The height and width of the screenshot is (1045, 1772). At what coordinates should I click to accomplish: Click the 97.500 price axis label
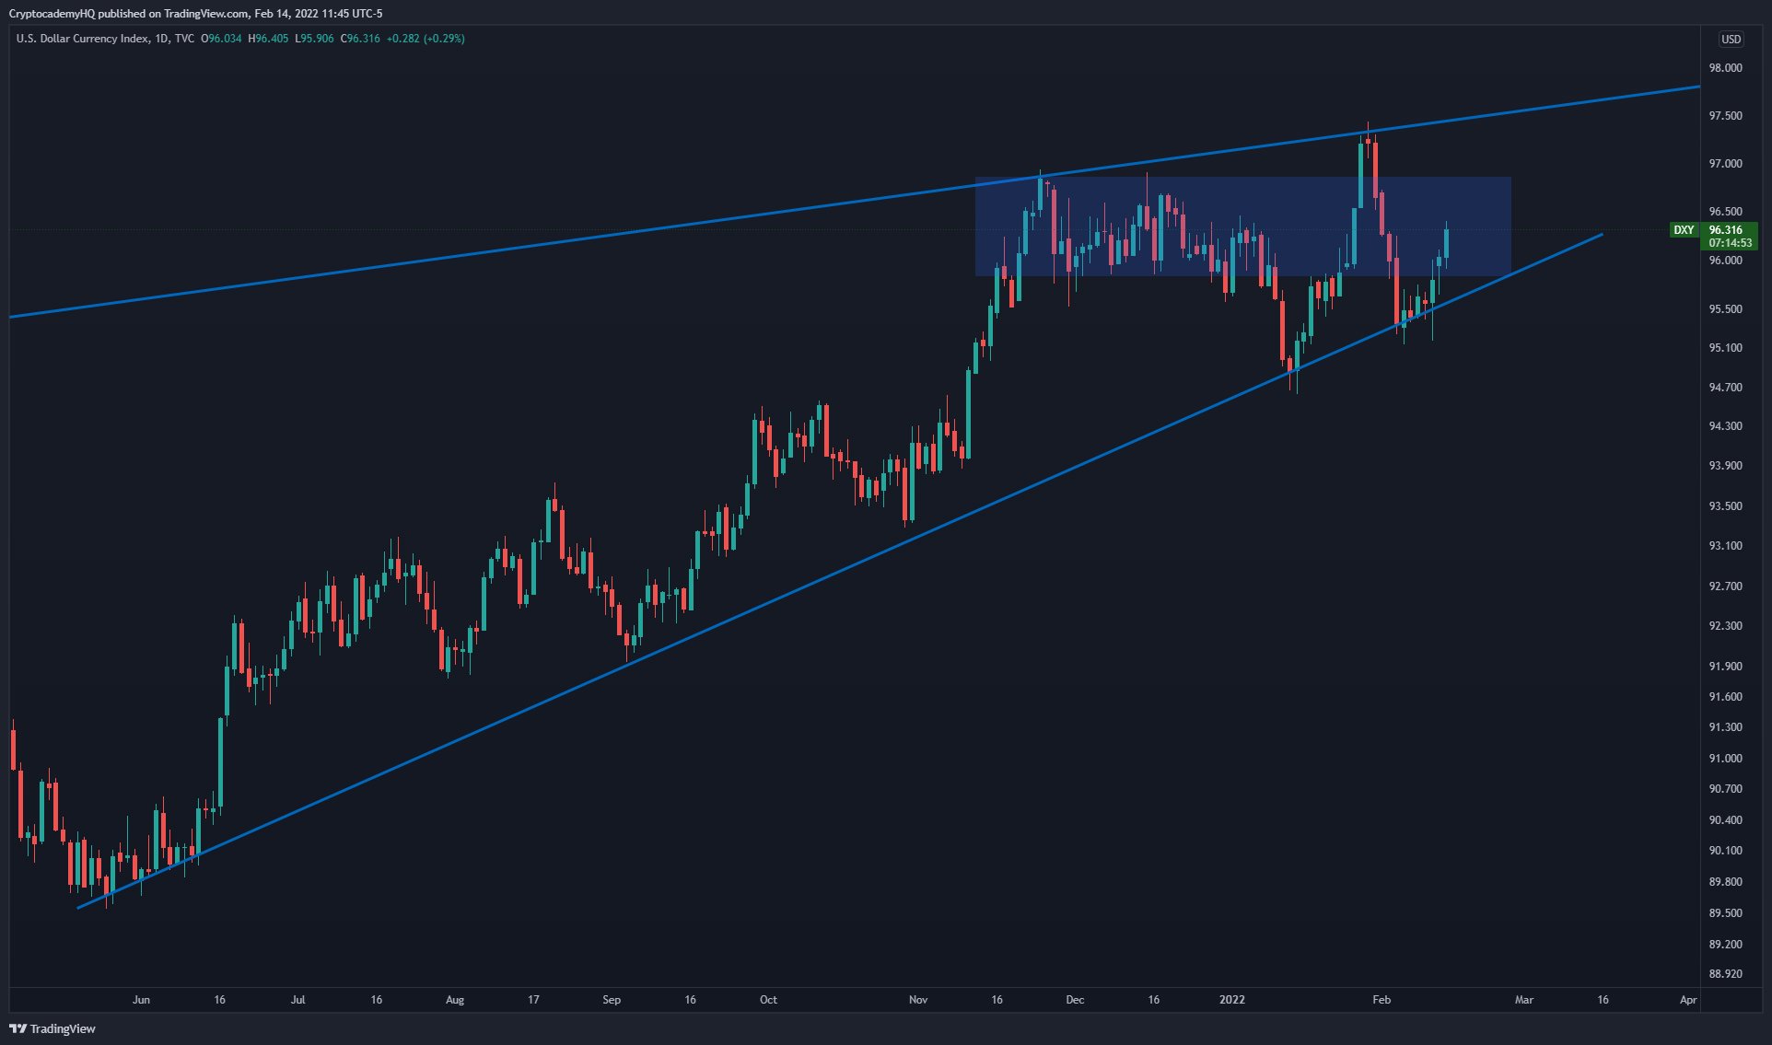pyautogui.click(x=1725, y=116)
